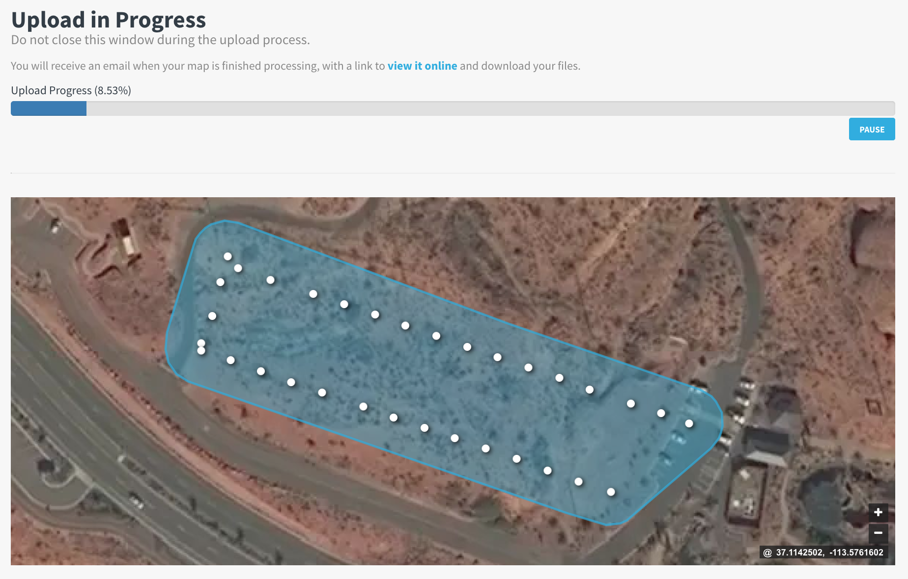The image size is (908, 579).
Task: Click the top-left rounded corner of blue polygon
Action: (209, 228)
